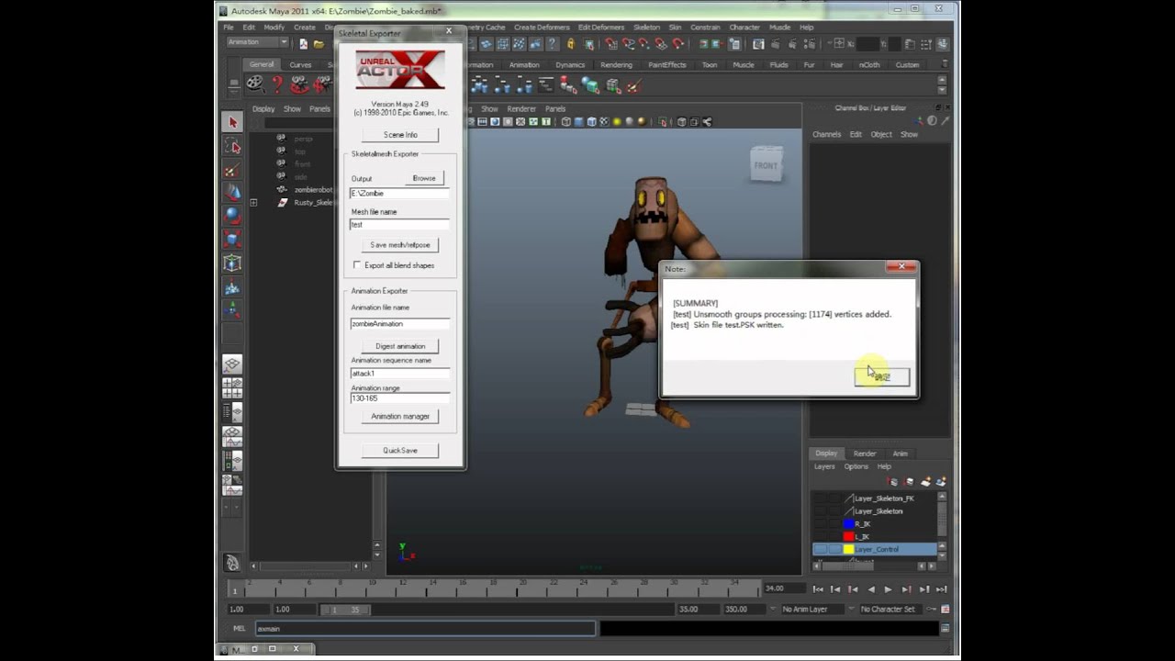Click the Four-view layout icon

232,388
